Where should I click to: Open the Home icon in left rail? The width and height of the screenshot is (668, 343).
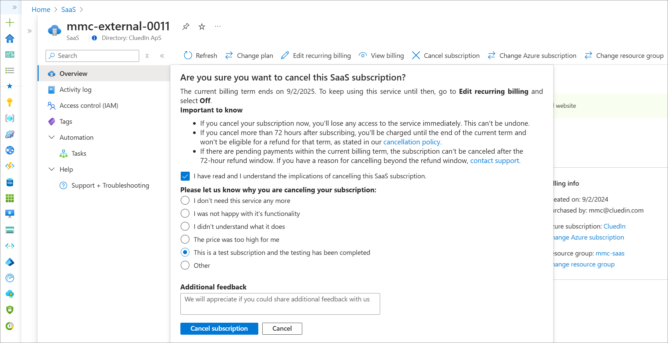click(10, 39)
